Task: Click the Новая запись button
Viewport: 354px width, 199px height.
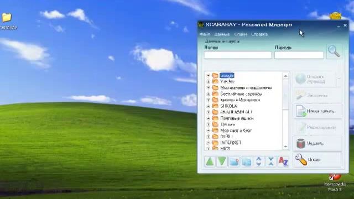Action: 317,111
